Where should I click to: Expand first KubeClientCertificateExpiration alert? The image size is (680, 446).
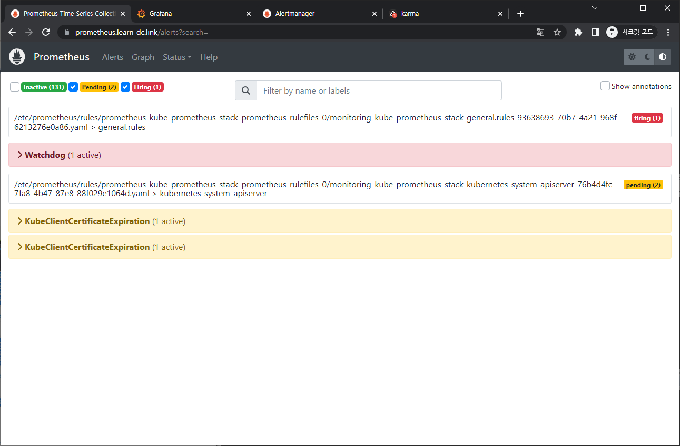click(87, 221)
